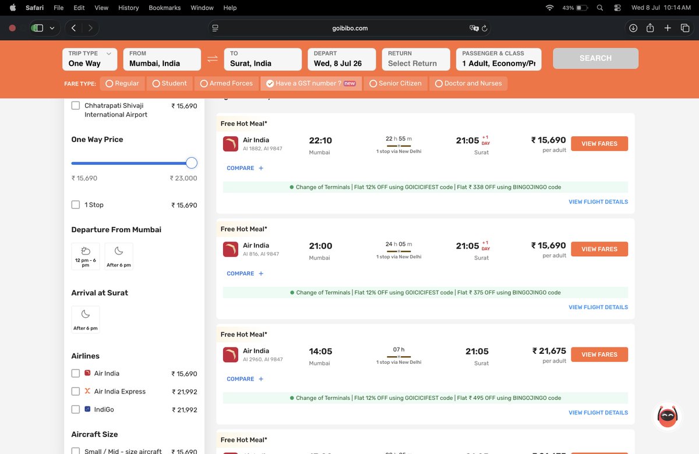Go back with Safari back arrow
This screenshot has width=699, height=454.
(74, 28)
